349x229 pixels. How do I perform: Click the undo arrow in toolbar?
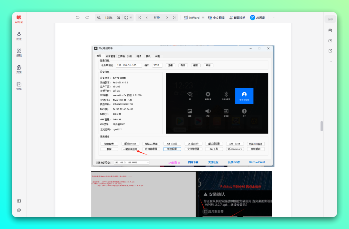tap(78, 17)
